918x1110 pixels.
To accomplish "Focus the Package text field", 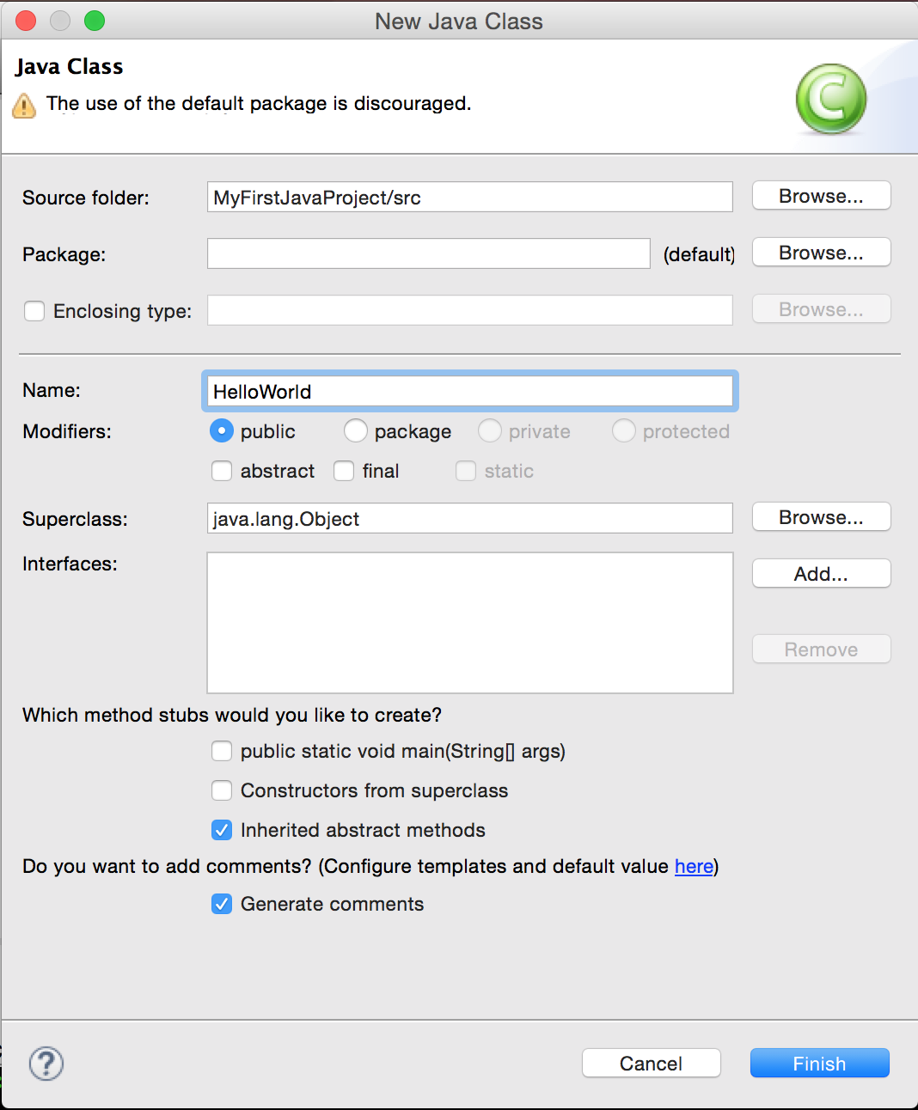I will (429, 253).
